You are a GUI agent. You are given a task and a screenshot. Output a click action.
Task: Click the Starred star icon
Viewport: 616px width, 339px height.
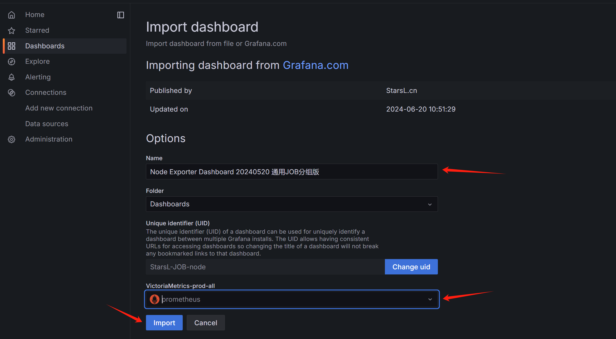11,31
